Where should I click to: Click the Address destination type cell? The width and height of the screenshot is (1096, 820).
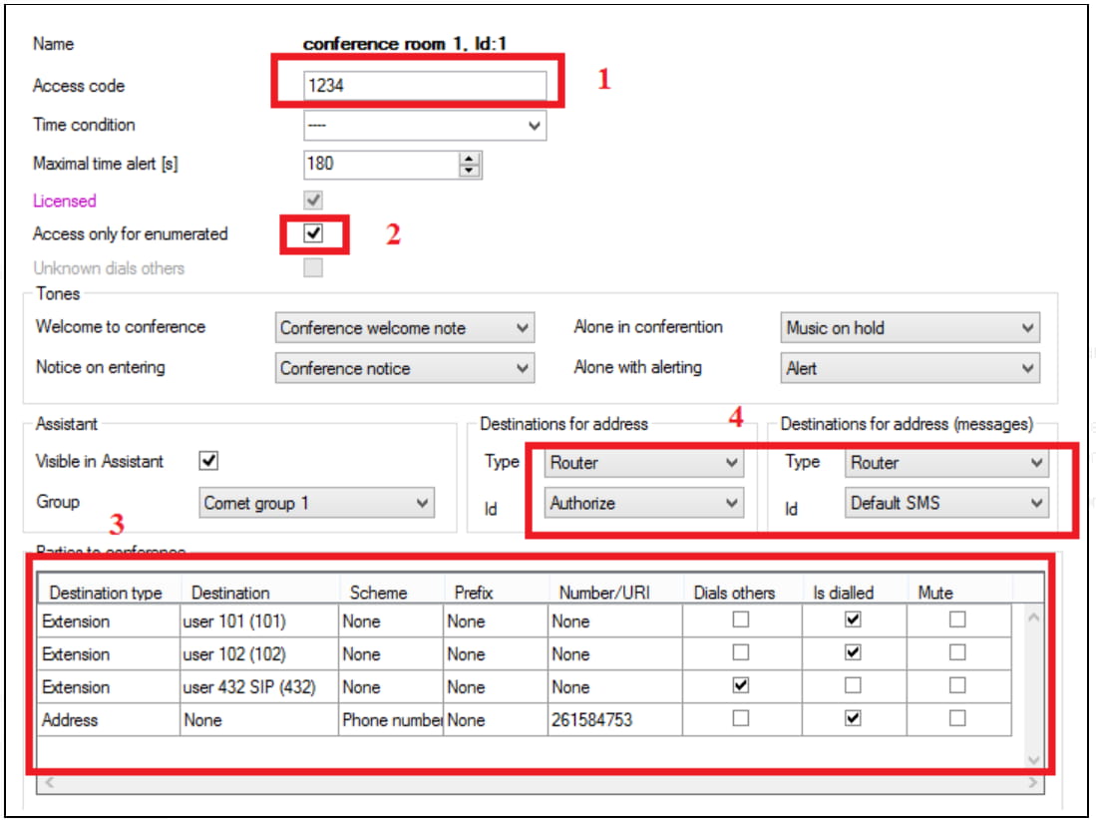click(109, 719)
